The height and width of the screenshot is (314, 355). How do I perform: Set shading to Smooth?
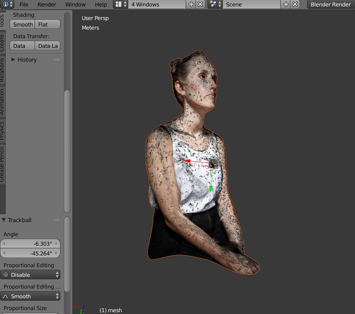[22, 24]
